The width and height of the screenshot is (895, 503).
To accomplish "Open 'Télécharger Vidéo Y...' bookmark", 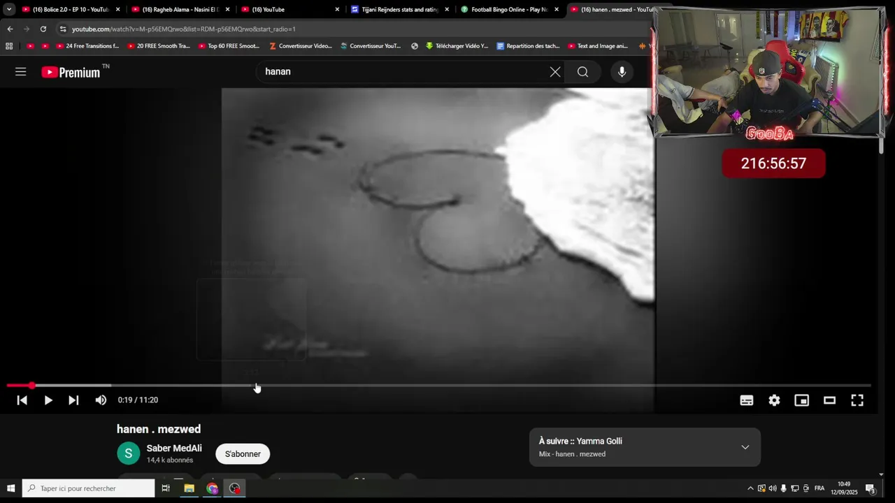I will click(457, 46).
